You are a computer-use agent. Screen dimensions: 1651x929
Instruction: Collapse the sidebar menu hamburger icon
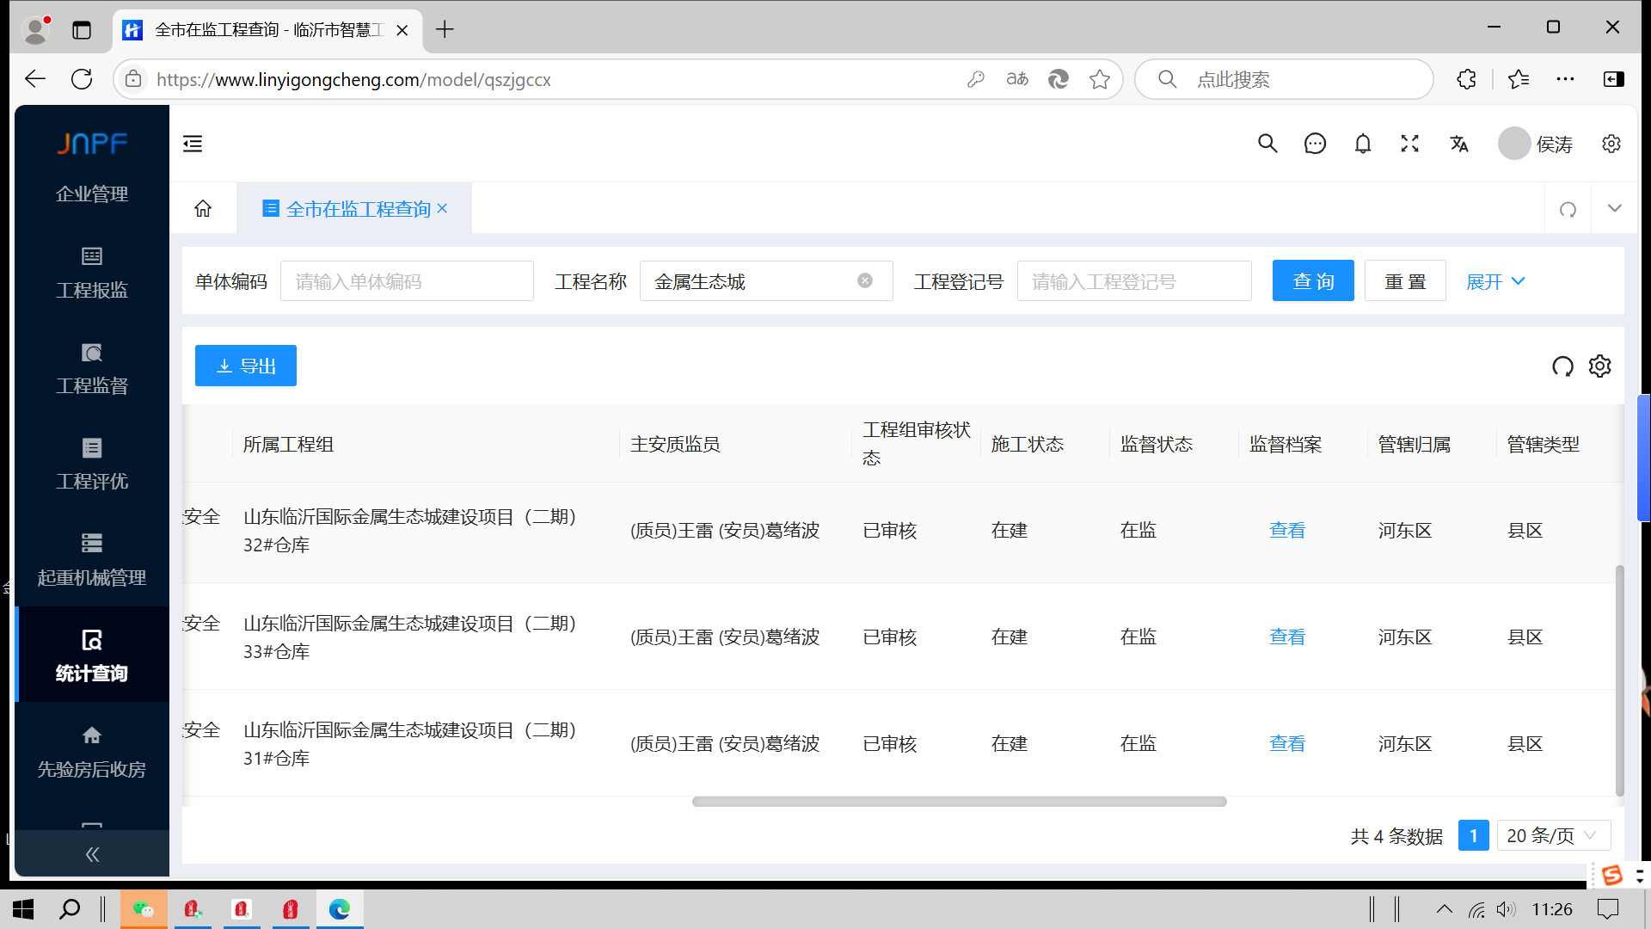coord(193,144)
